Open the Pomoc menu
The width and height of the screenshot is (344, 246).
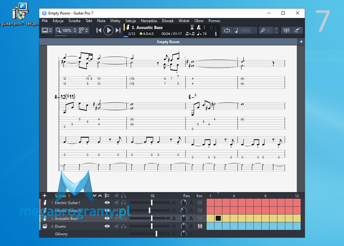point(214,21)
